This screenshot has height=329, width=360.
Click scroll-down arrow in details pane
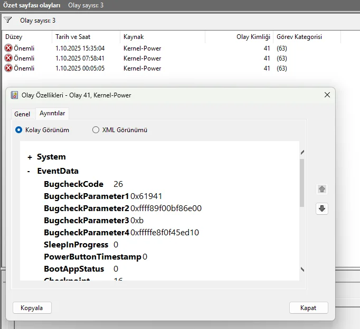pos(302,269)
